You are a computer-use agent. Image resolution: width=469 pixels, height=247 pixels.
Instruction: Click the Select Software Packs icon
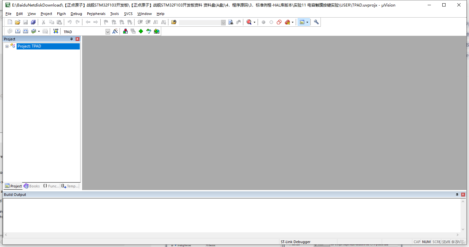pos(149,31)
